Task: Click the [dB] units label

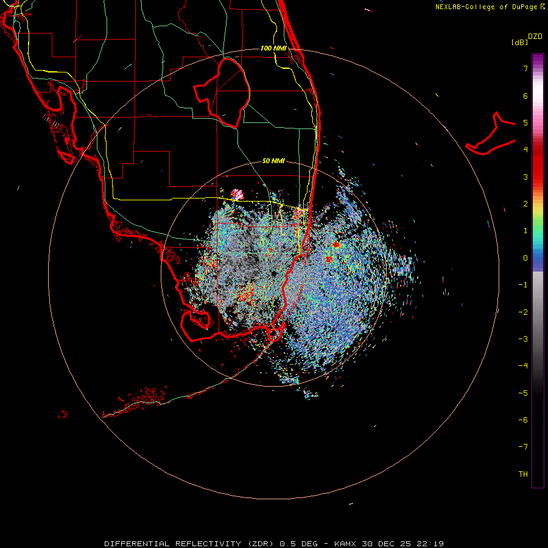Action: [519, 42]
